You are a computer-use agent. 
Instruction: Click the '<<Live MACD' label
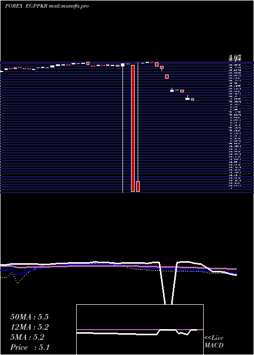pos(214,342)
